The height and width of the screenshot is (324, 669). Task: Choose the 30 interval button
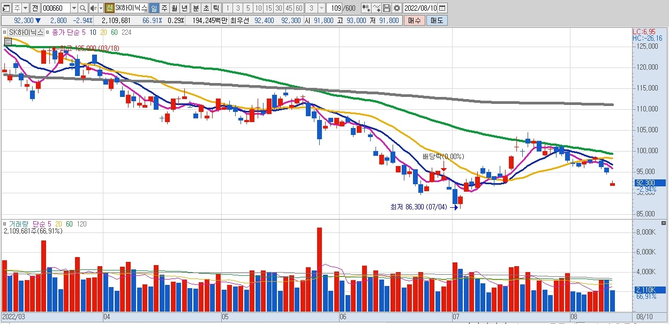click(x=279, y=8)
